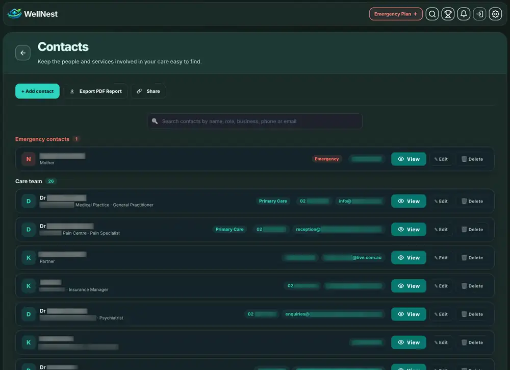The height and width of the screenshot is (370, 510).
Task: Click the K avatar of Insurance Manager
Action: (29, 286)
